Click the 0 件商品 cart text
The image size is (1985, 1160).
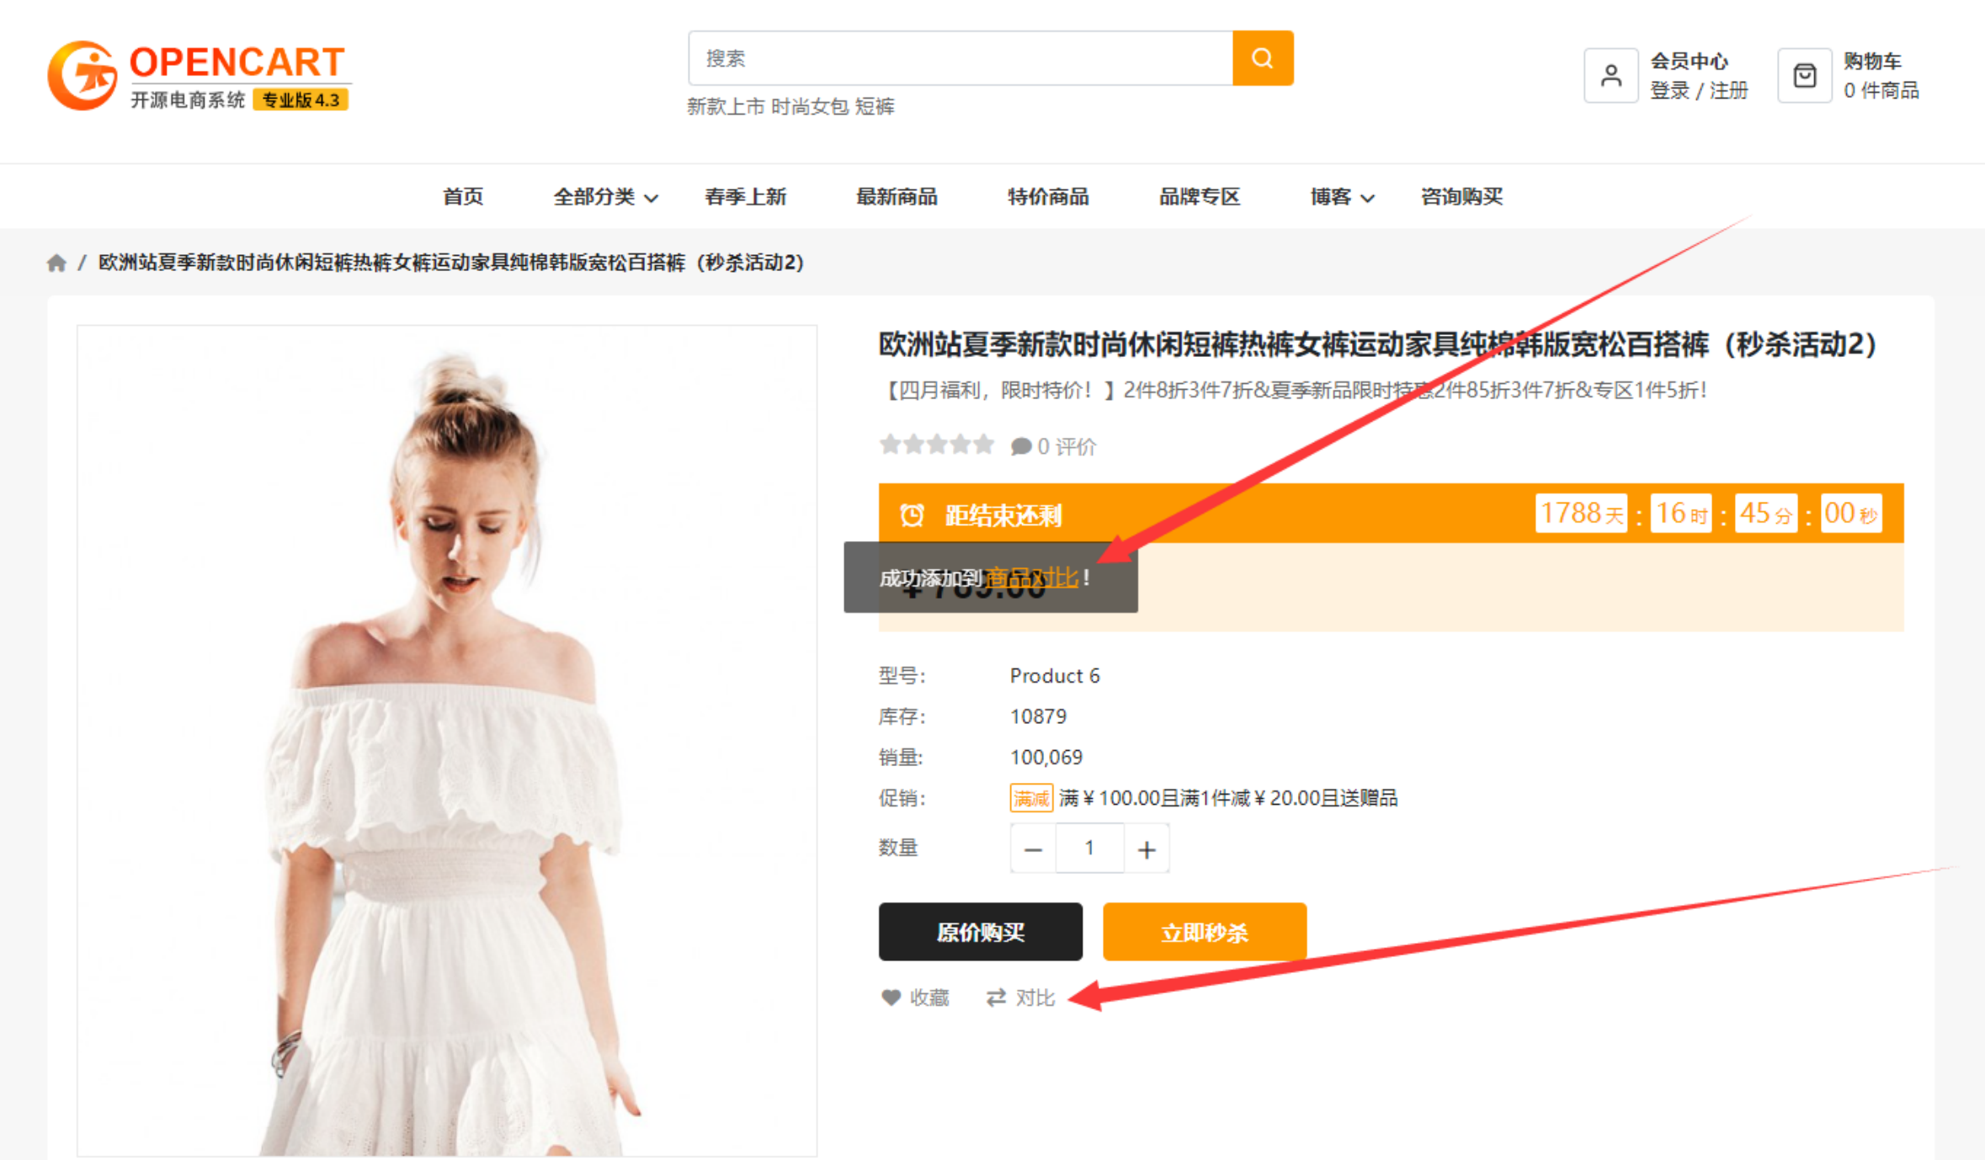(x=1881, y=91)
